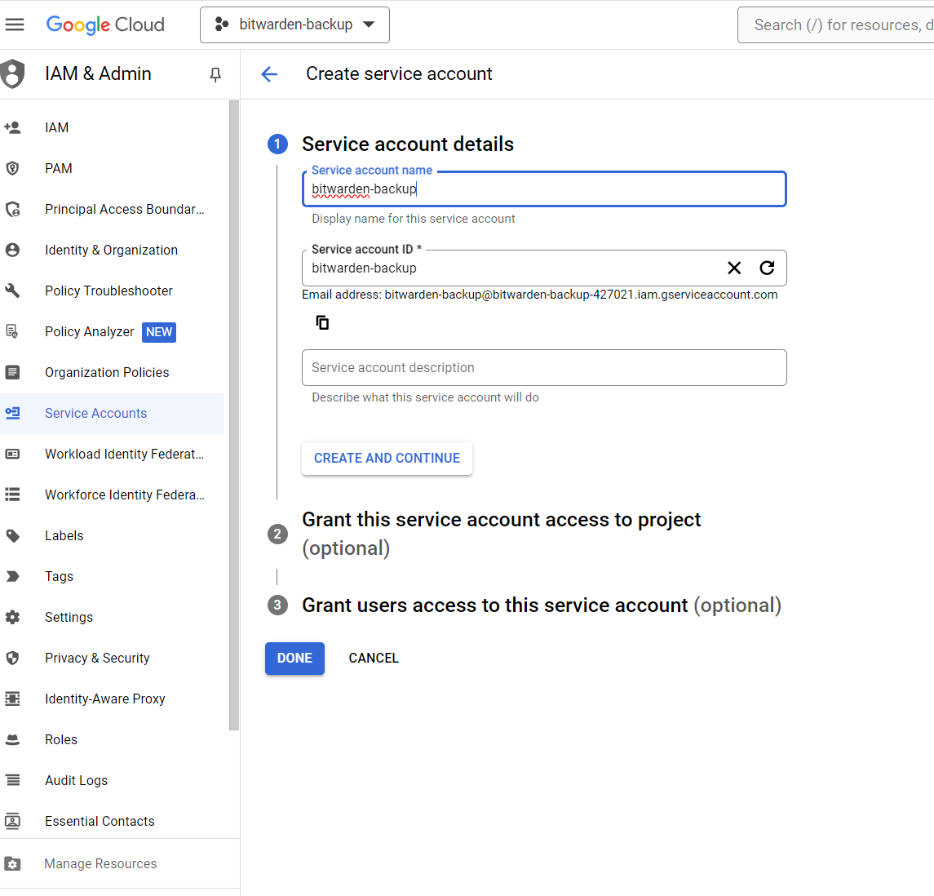Click the search resources field
This screenshot has height=896, width=934.
[x=836, y=24]
